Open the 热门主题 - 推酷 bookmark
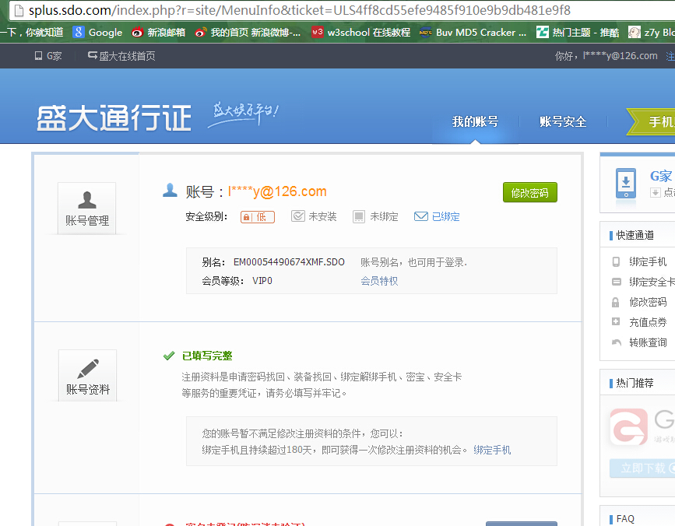The width and height of the screenshot is (675, 526). (x=577, y=32)
